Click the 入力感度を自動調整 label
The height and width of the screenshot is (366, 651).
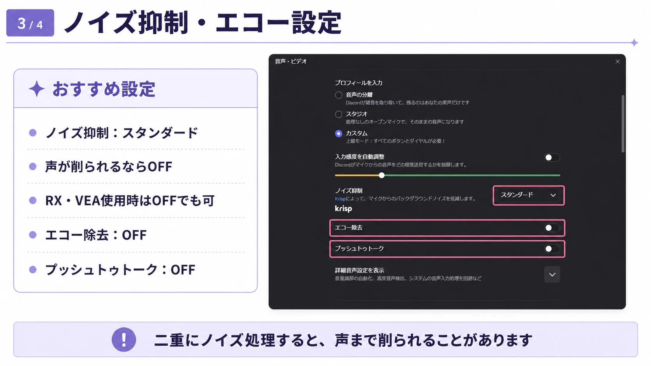coord(359,157)
